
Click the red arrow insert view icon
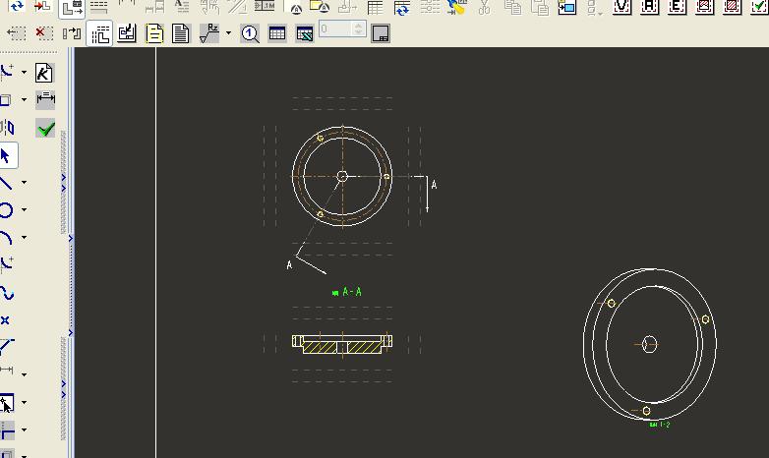pyautogui.click(x=42, y=6)
